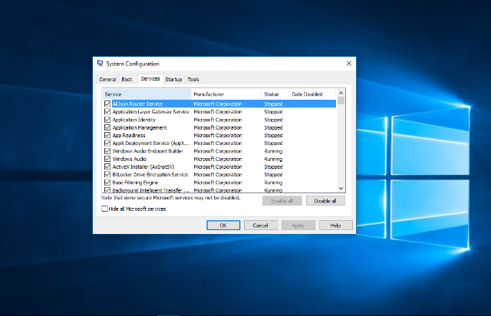Enable Hide all Microsoft services
The width and height of the screenshot is (491, 316).
pos(104,209)
